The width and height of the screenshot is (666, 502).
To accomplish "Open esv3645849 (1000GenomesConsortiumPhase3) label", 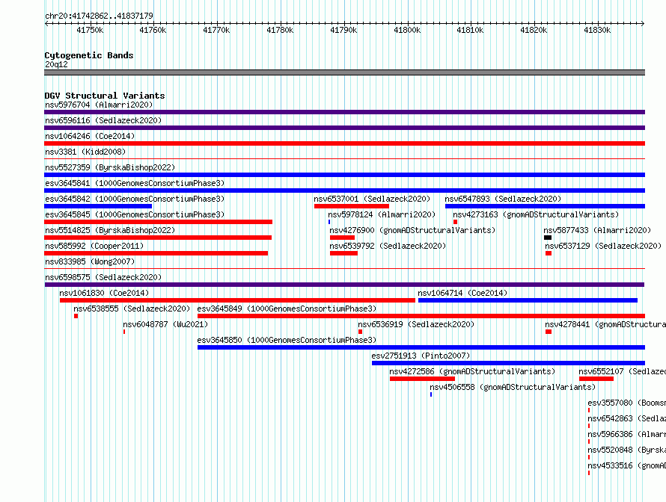I will pyautogui.click(x=287, y=309).
